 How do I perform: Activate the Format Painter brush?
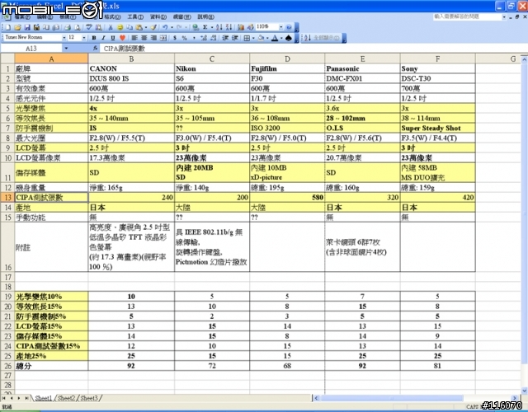[x=153, y=27]
